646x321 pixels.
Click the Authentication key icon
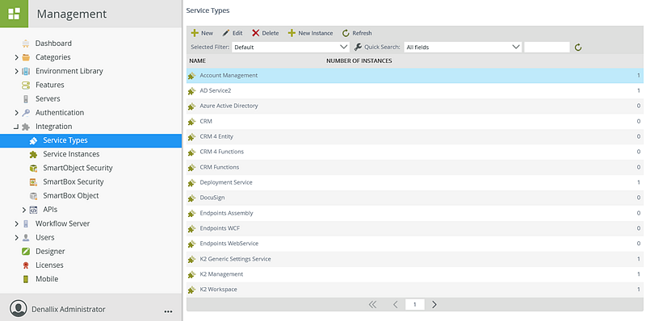tap(26, 113)
